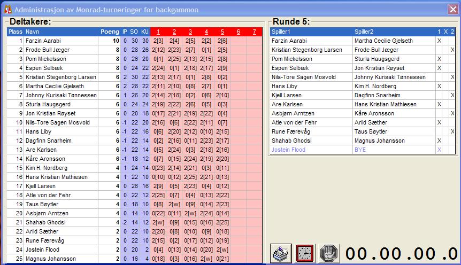Select round 5 column header

click(x=222, y=32)
